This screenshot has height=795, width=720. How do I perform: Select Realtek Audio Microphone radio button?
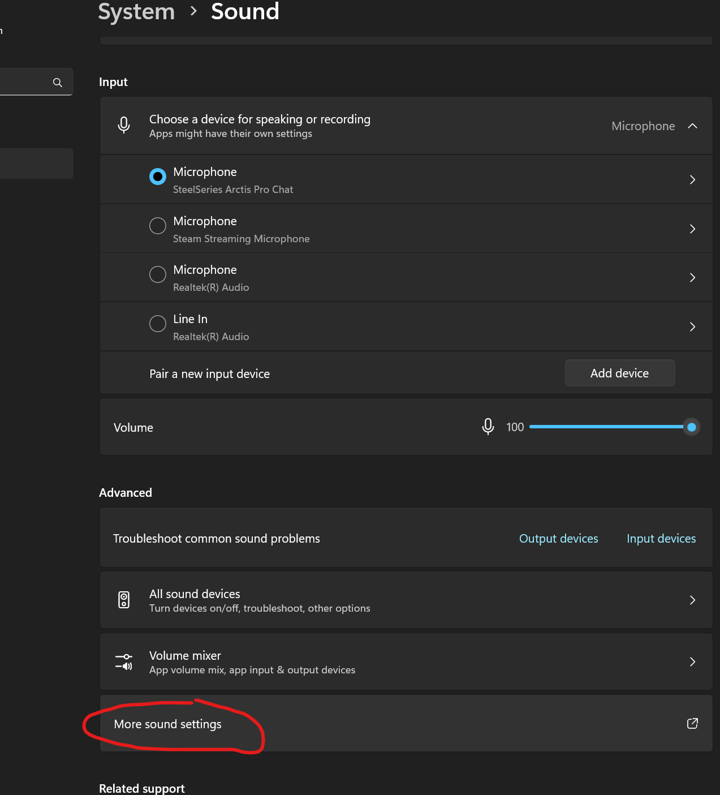coord(158,274)
